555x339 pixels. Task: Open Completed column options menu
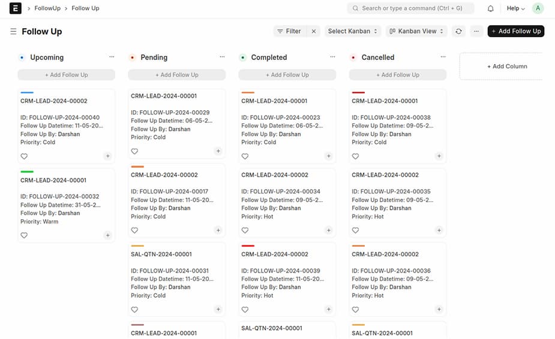click(332, 56)
